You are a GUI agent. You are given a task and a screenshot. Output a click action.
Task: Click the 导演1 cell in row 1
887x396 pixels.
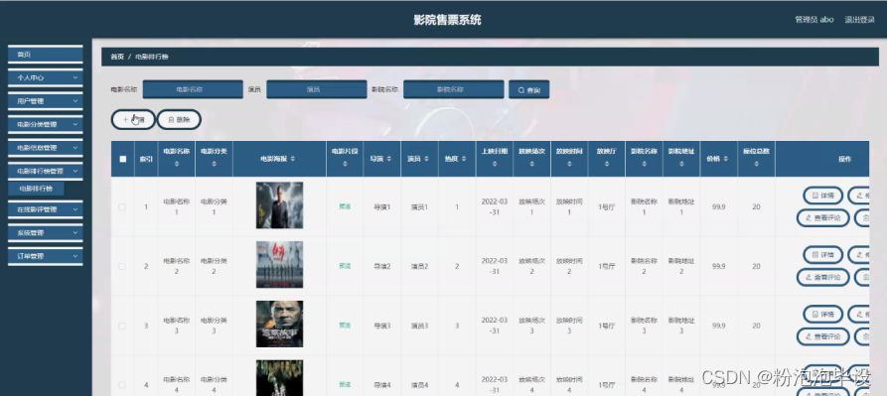point(381,207)
